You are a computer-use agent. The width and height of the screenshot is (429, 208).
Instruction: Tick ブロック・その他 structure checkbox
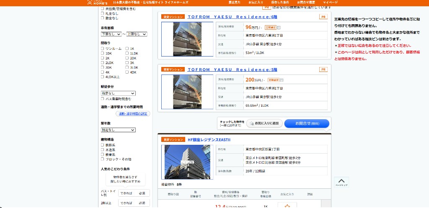(x=102, y=159)
